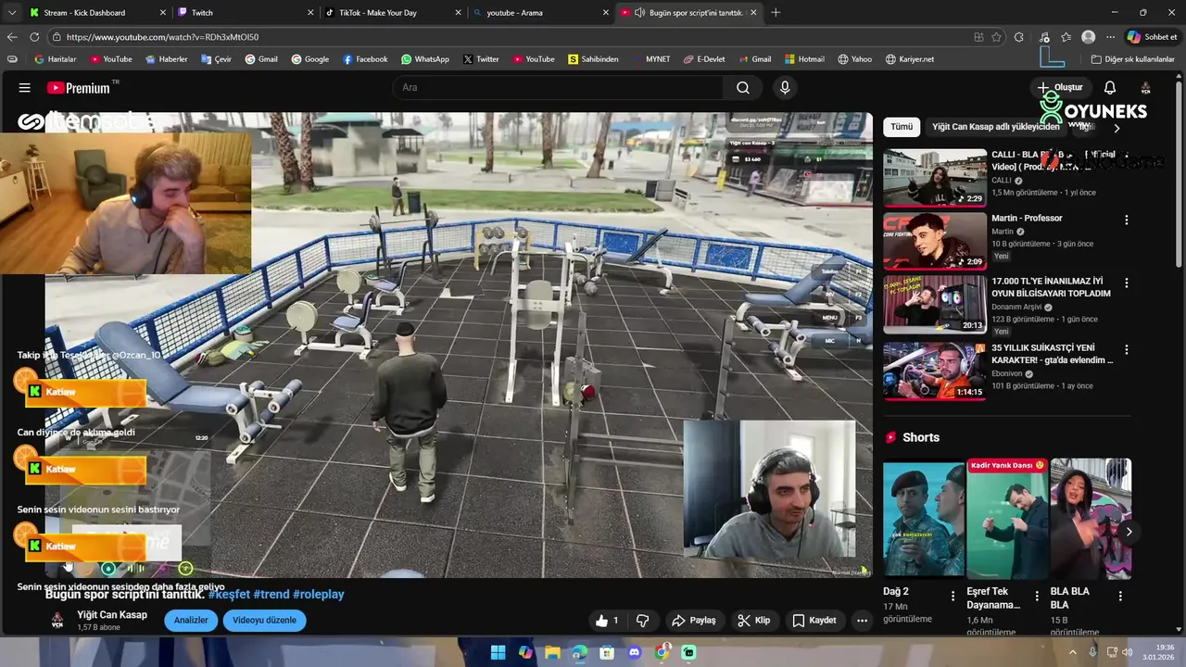
Task: Open Google Chrome from the taskbar
Action: point(662,652)
